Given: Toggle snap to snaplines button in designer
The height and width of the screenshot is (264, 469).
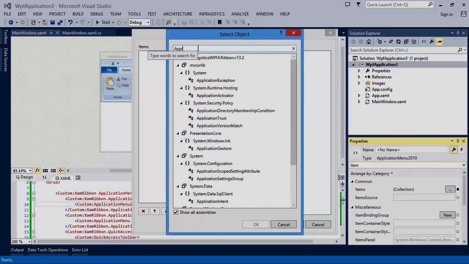Looking at the screenshot, I should pyautogui.click(x=61, y=170).
